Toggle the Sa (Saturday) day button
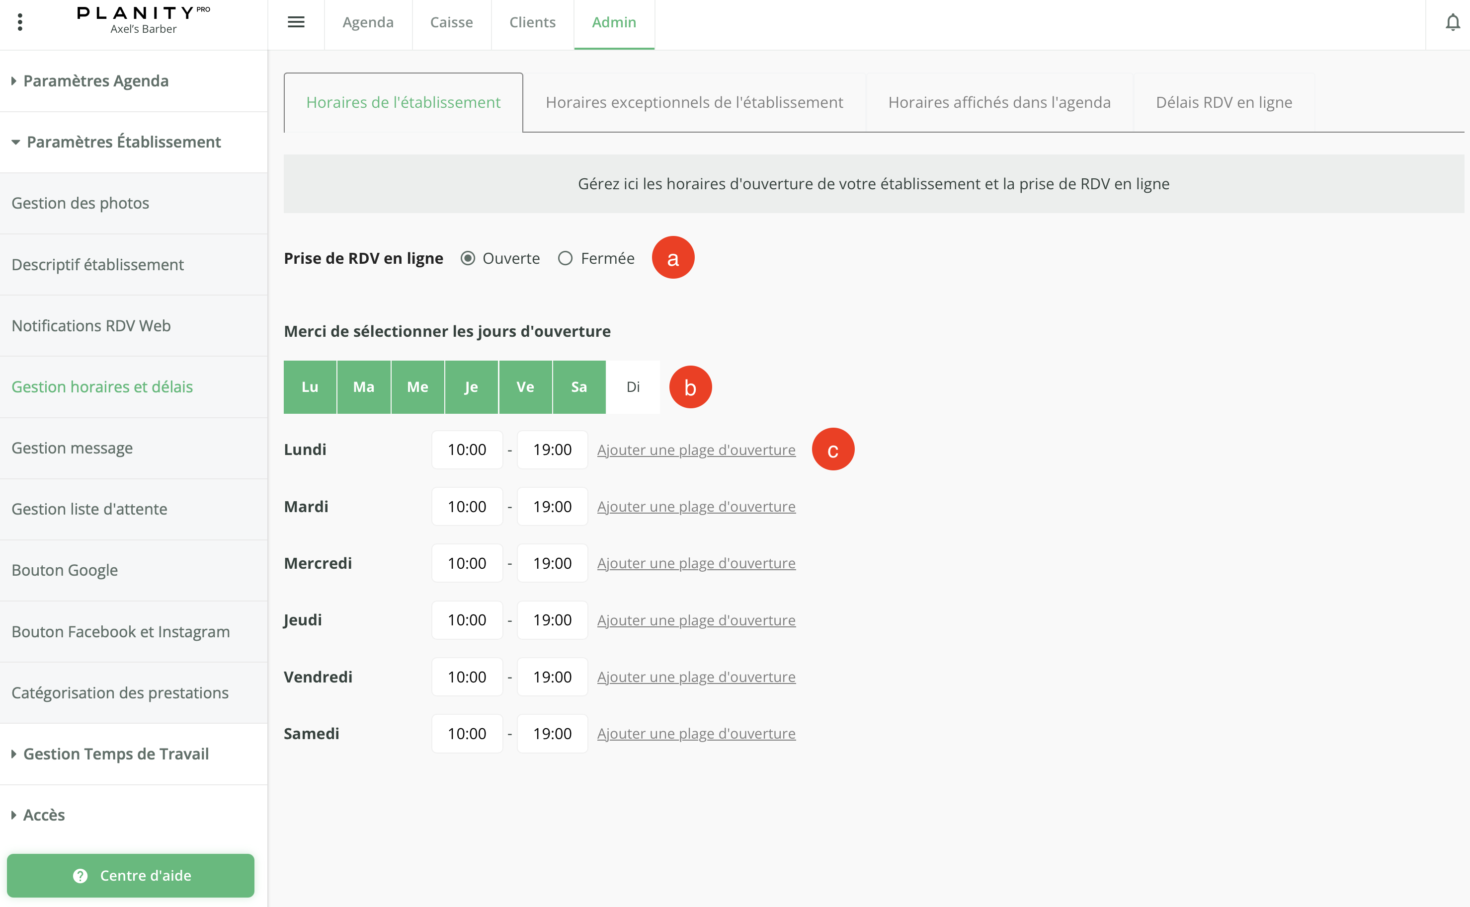Image resolution: width=1470 pixels, height=907 pixels. coord(579,387)
